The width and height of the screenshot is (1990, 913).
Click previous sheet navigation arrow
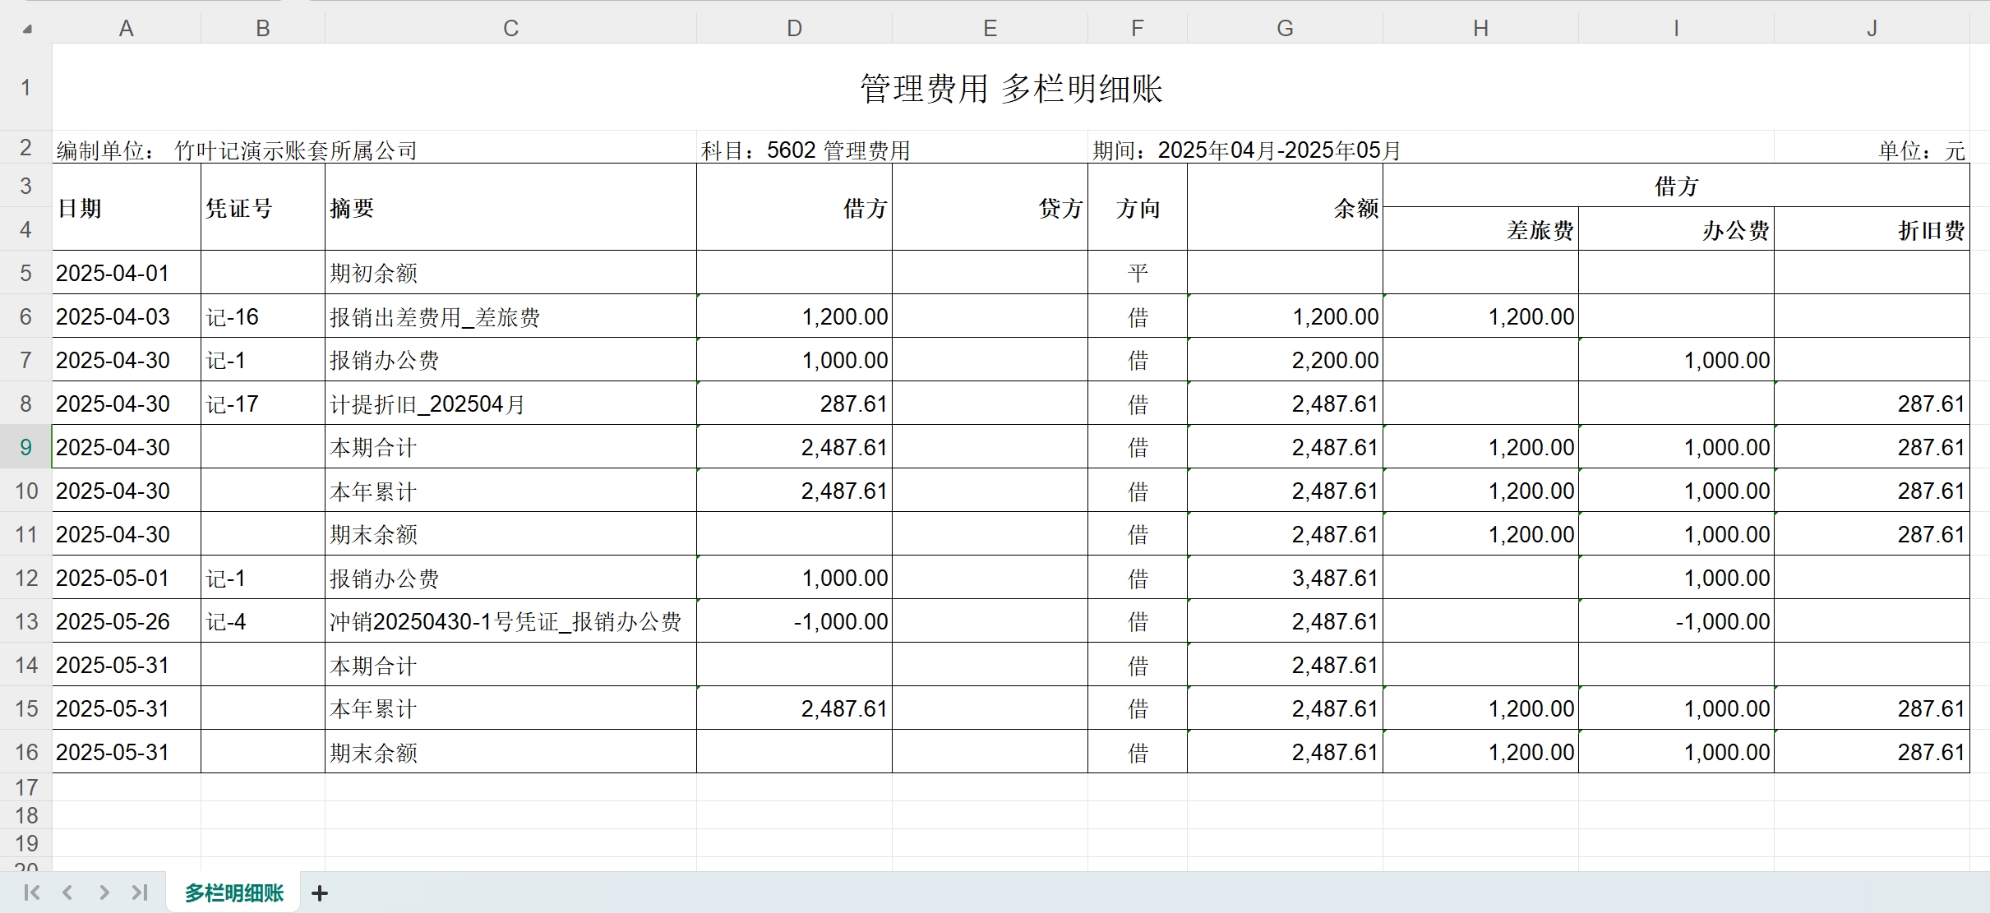pyautogui.click(x=68, y=892)
